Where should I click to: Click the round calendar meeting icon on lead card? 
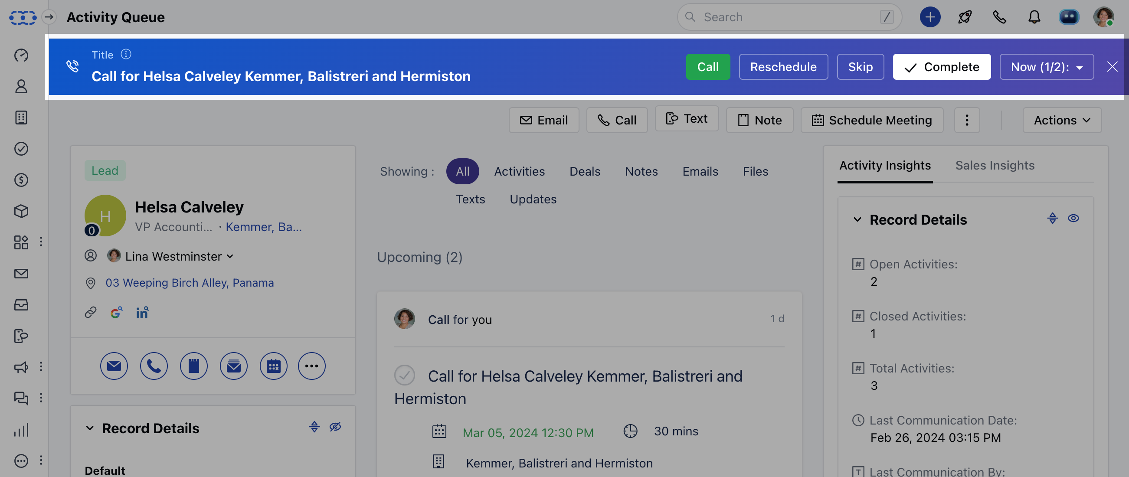tap(274, 366)
